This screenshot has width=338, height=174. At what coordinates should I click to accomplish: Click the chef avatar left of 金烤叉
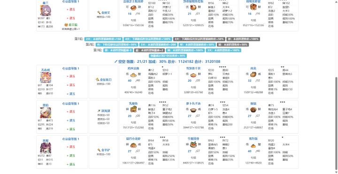pyautogui.click(x=46, y=10)
